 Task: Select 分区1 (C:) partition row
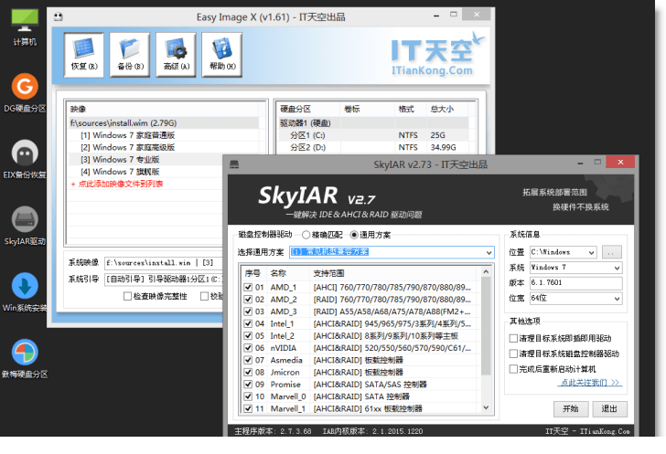(374, 135)
